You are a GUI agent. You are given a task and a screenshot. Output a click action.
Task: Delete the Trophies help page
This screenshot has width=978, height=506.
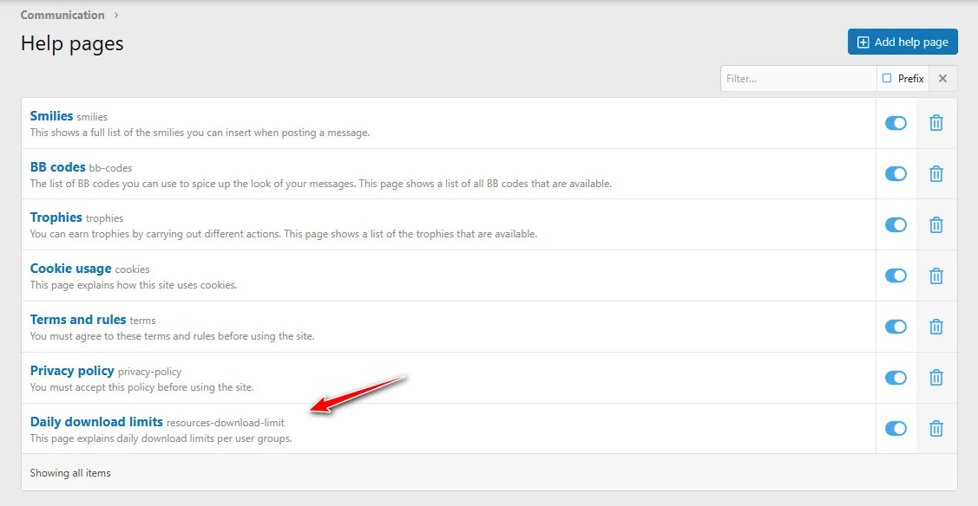tap(936, 224)
